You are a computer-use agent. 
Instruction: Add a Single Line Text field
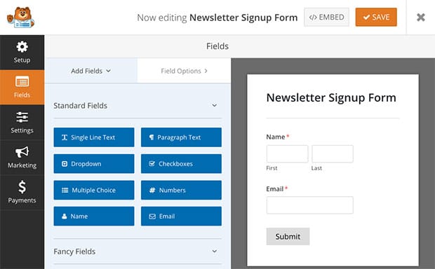tap(94, 137)
